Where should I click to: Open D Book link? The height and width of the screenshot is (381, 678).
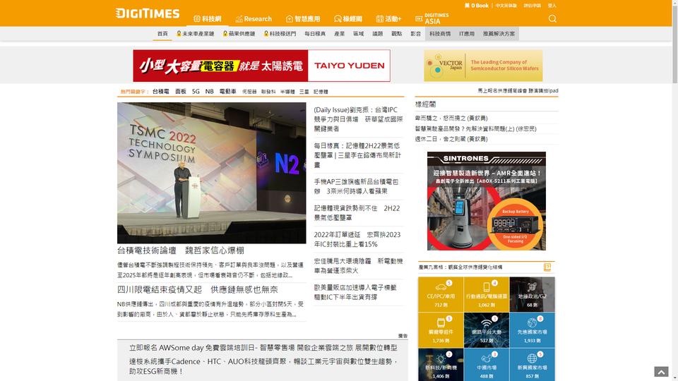(477, 6)
